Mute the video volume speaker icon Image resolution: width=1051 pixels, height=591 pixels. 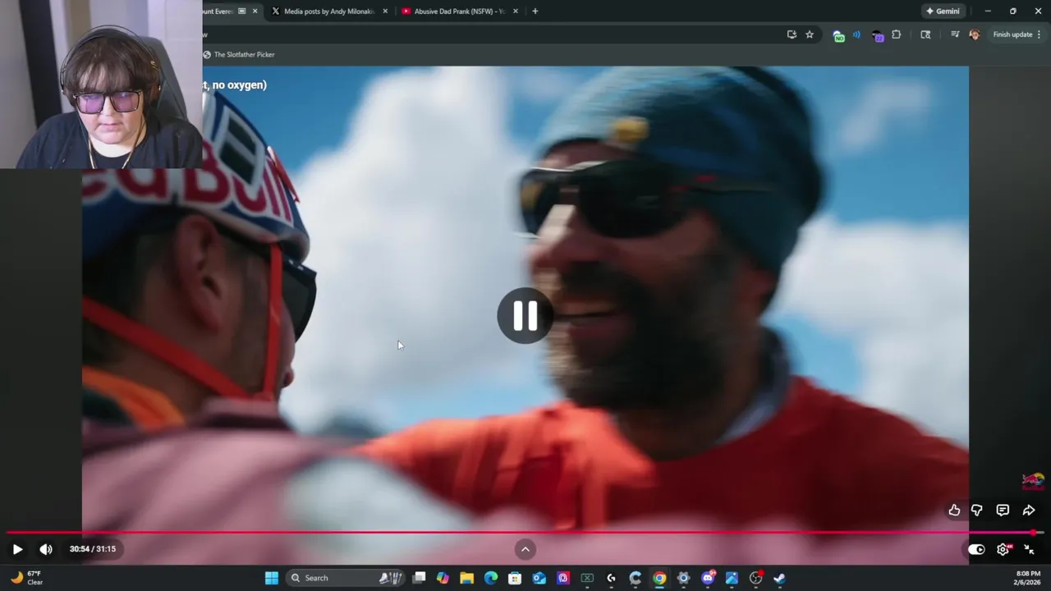46,549
